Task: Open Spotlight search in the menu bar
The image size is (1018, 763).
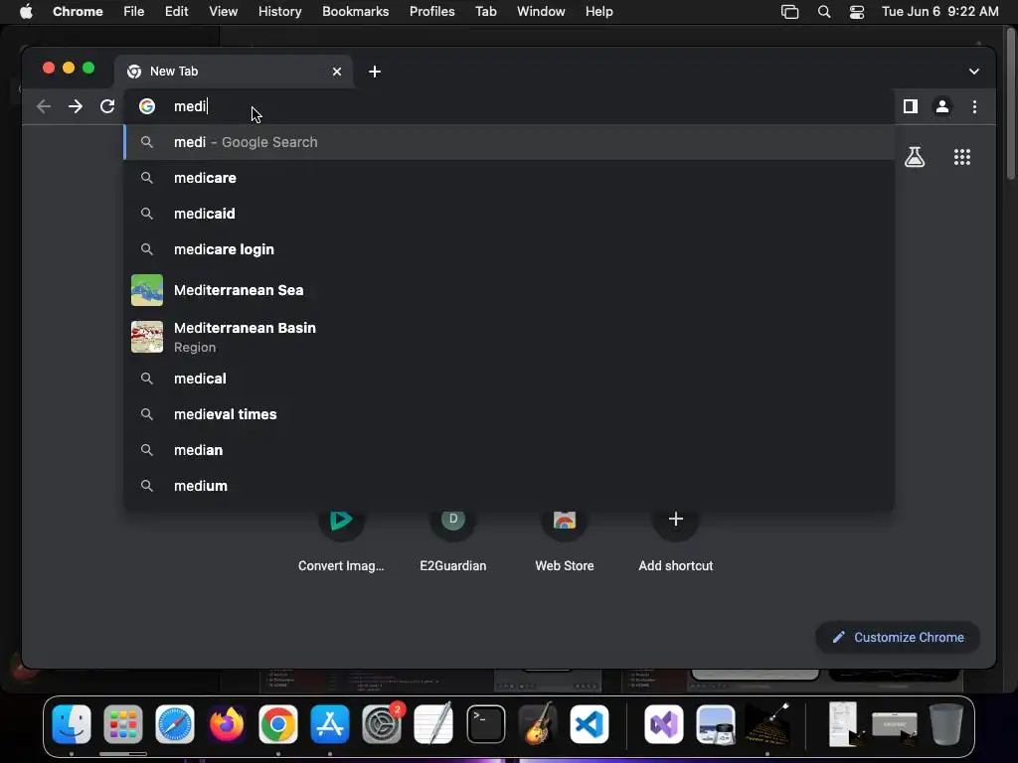Action: point(824,12)
